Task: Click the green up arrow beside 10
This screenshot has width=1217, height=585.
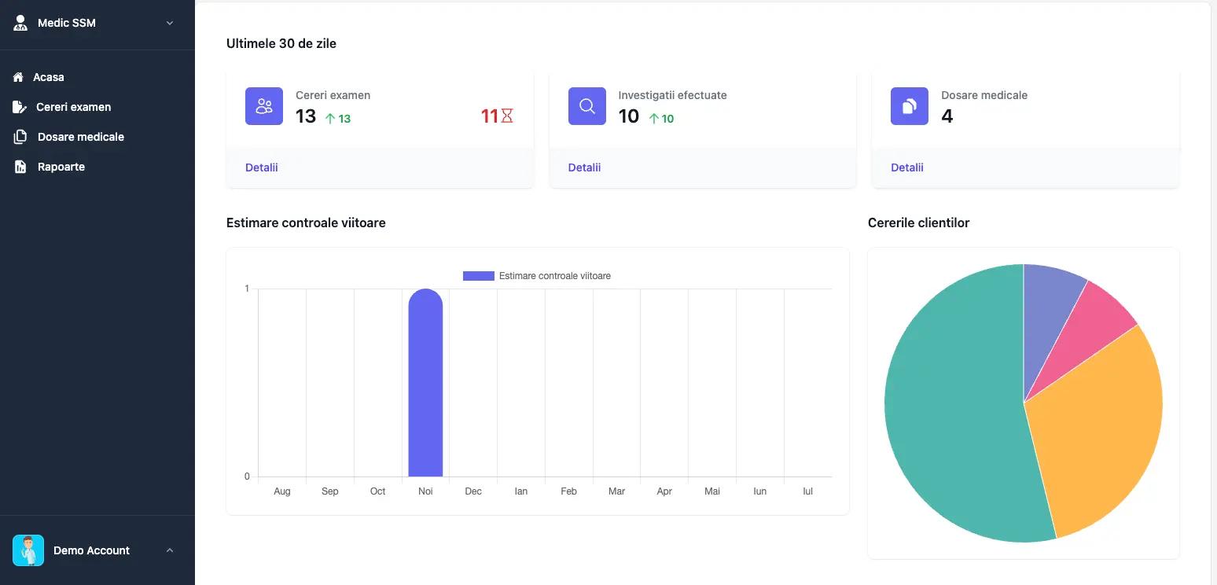Action: [654, 119]
